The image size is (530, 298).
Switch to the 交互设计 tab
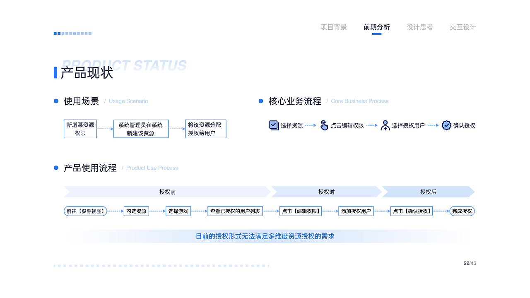tap(463, 27)
